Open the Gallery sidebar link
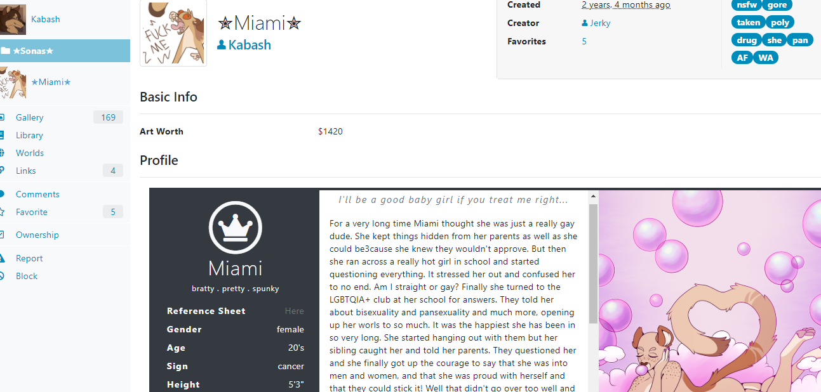The width and height of the screenshot is (821, 392). tap(30, 117)
